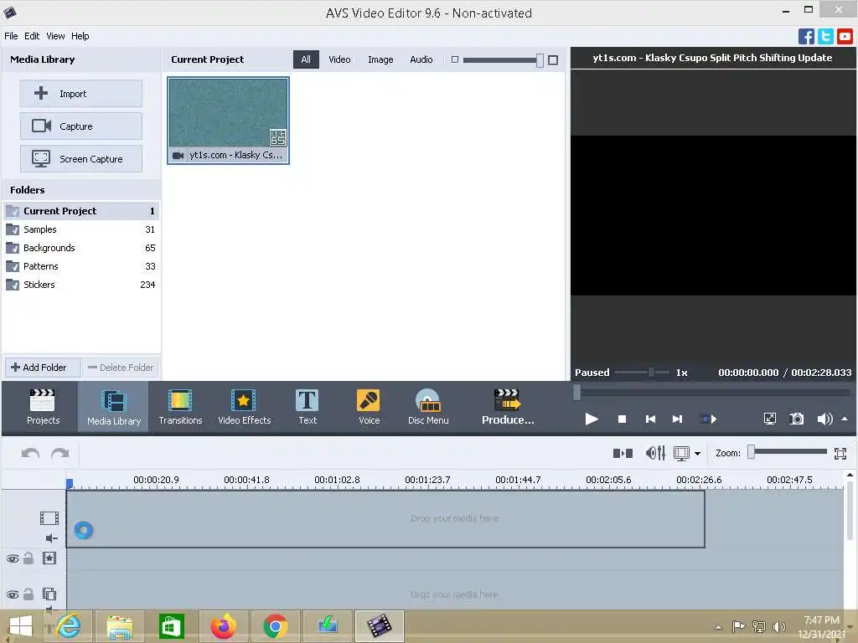Click Delete Folder button
858x643 pixels.
121,368
